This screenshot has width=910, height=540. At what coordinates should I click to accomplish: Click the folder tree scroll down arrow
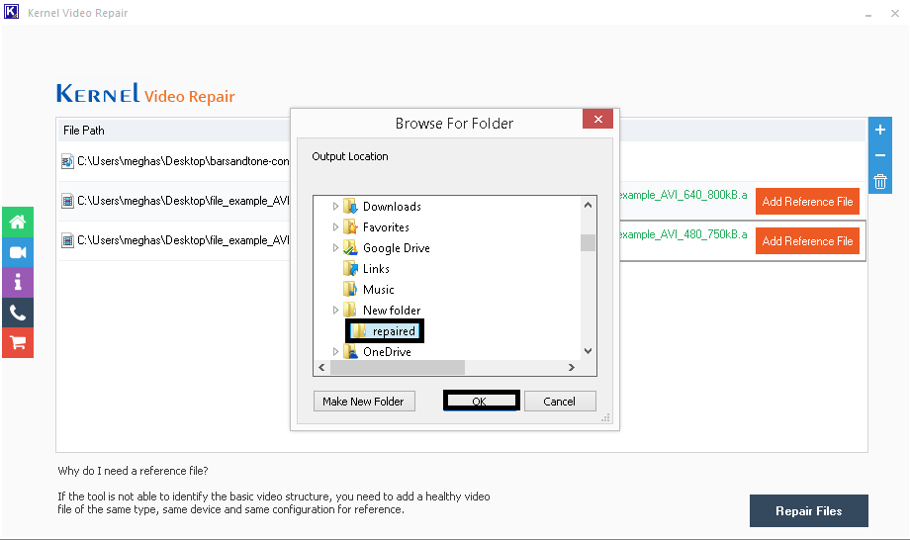coord(588,351)
